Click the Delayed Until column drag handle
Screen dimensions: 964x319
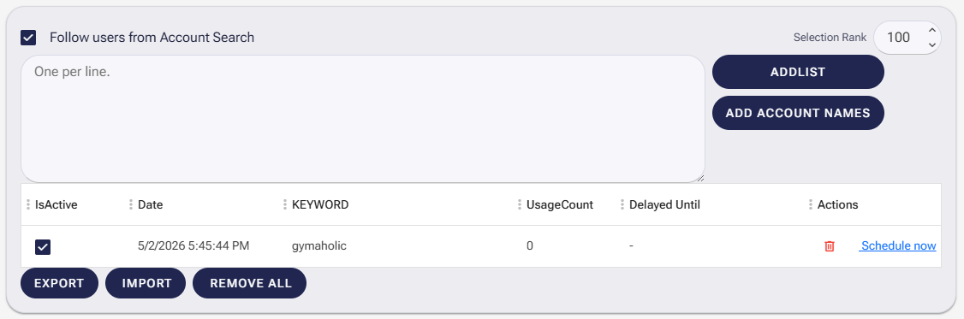click(622, 204)
